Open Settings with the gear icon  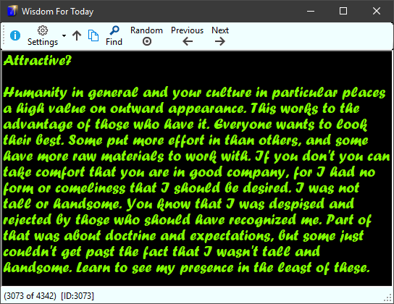click(x=43, y=36)
